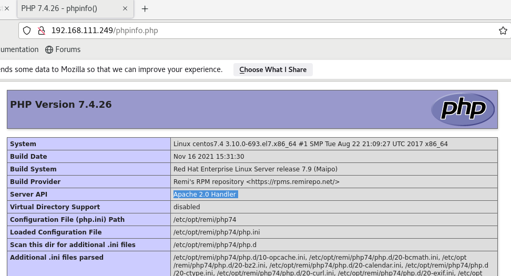The image size is (511, 276).
Task: Click the Build Date label
Action: click(x=28, y=157)
